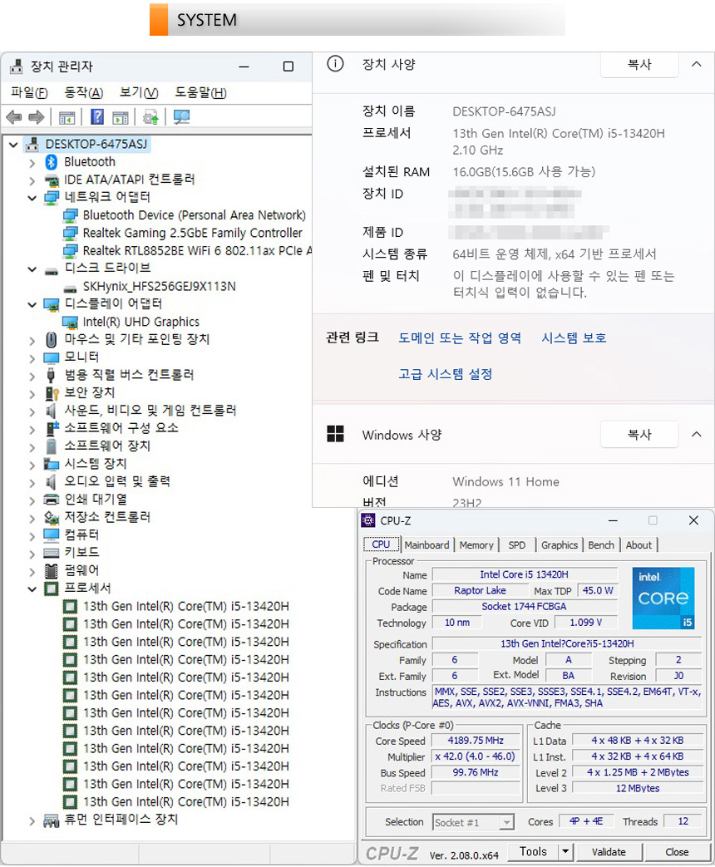This screenshot has width=715, height=867.
Task: Click the info icon beside 장치 사양
Action: tap(335, 64)
